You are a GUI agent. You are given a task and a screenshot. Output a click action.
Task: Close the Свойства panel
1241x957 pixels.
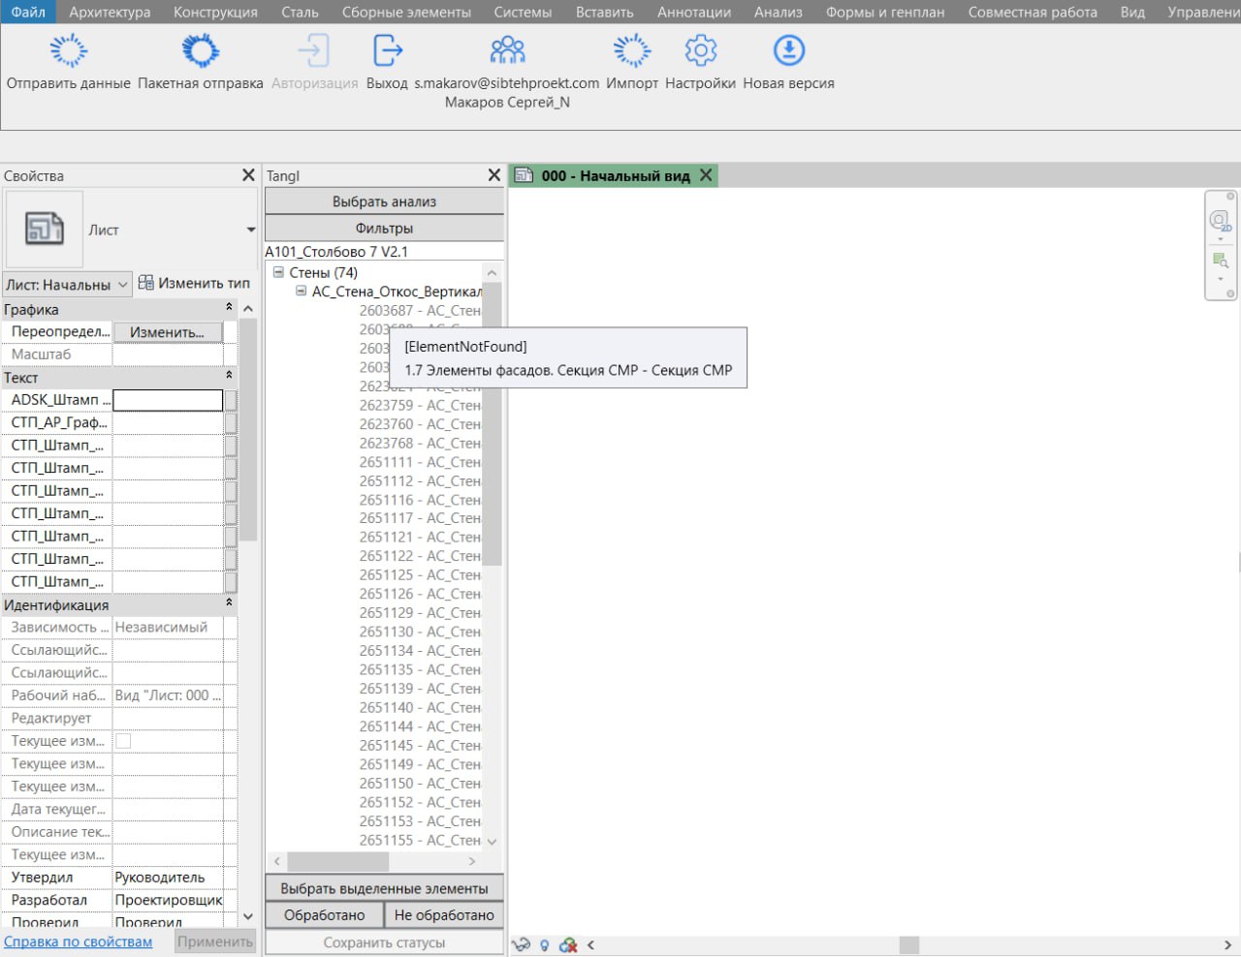[248, 175]
